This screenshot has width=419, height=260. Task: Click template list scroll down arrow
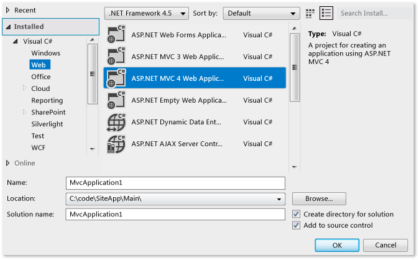pos(295,167)
